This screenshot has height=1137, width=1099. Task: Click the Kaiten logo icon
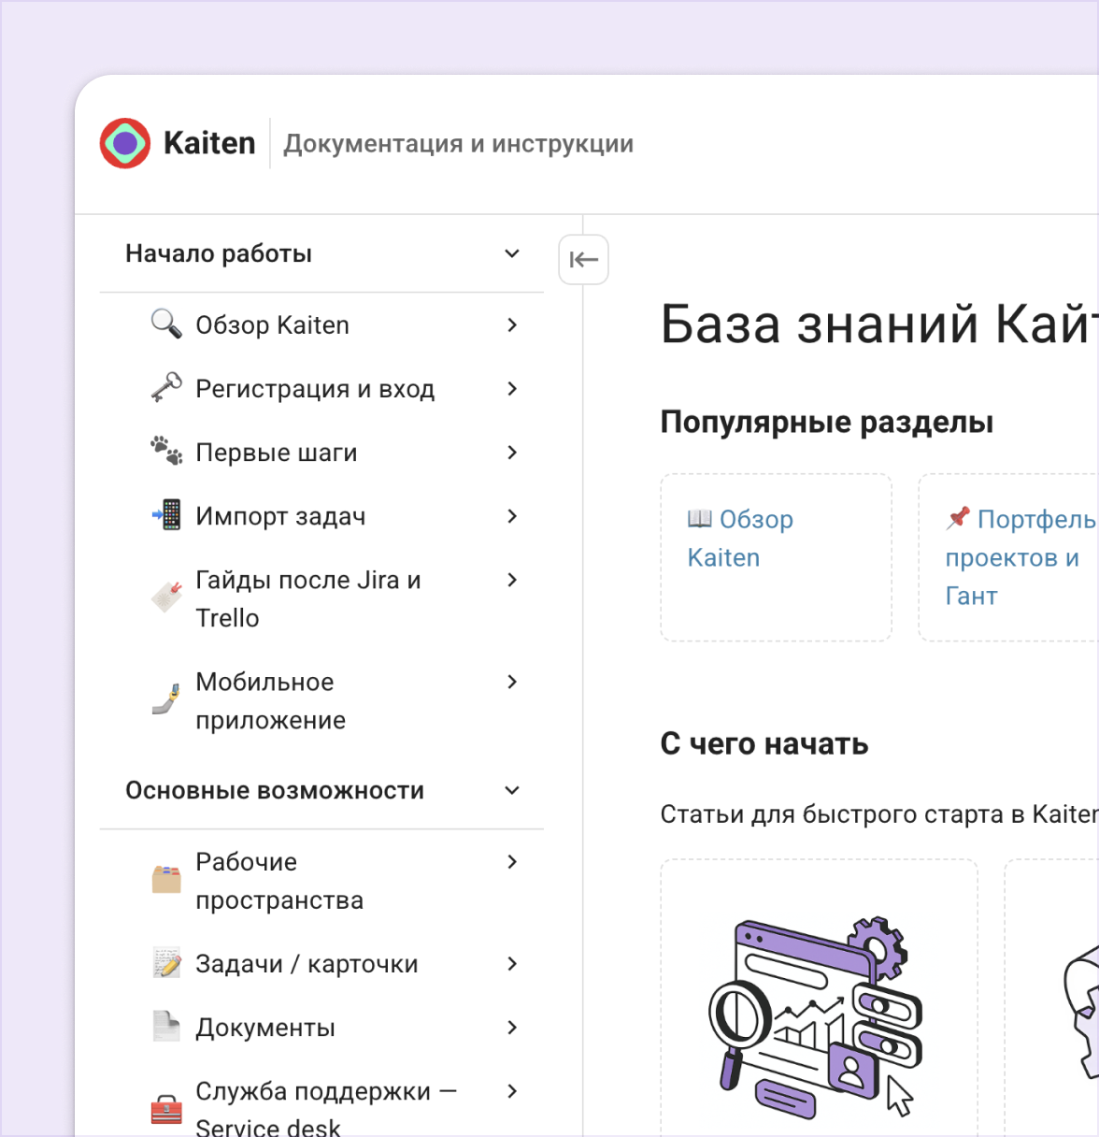[x=125, y=143]
